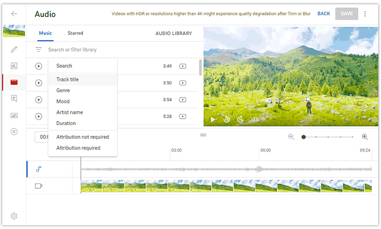Open the Subtitles section in the left sidebar
The width and height of the screenshot is (381, 229).
(14, 115)
